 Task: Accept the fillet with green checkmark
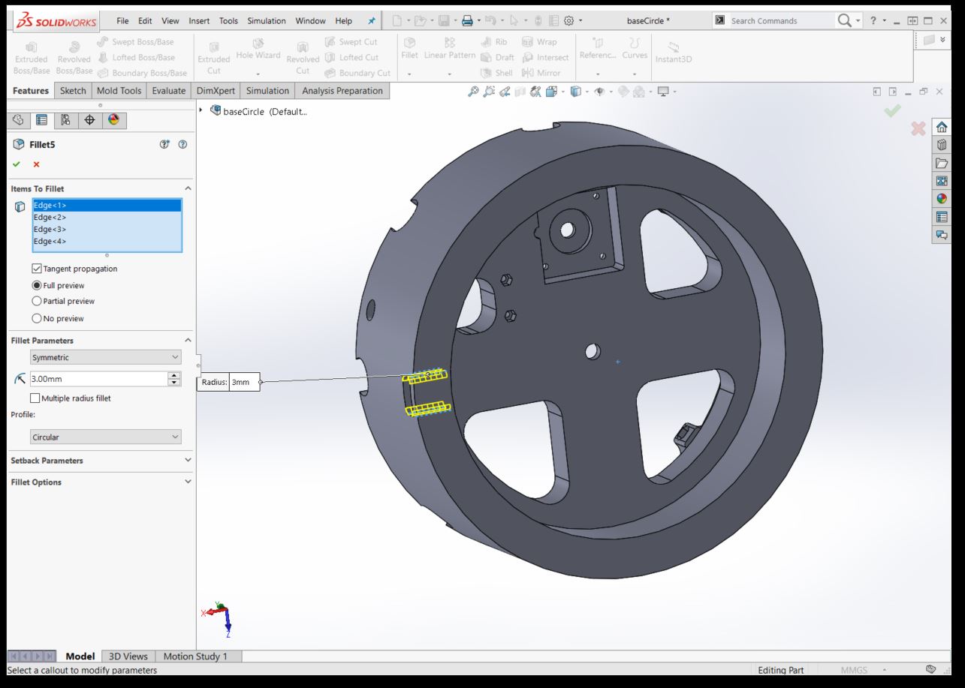[17, 164]
